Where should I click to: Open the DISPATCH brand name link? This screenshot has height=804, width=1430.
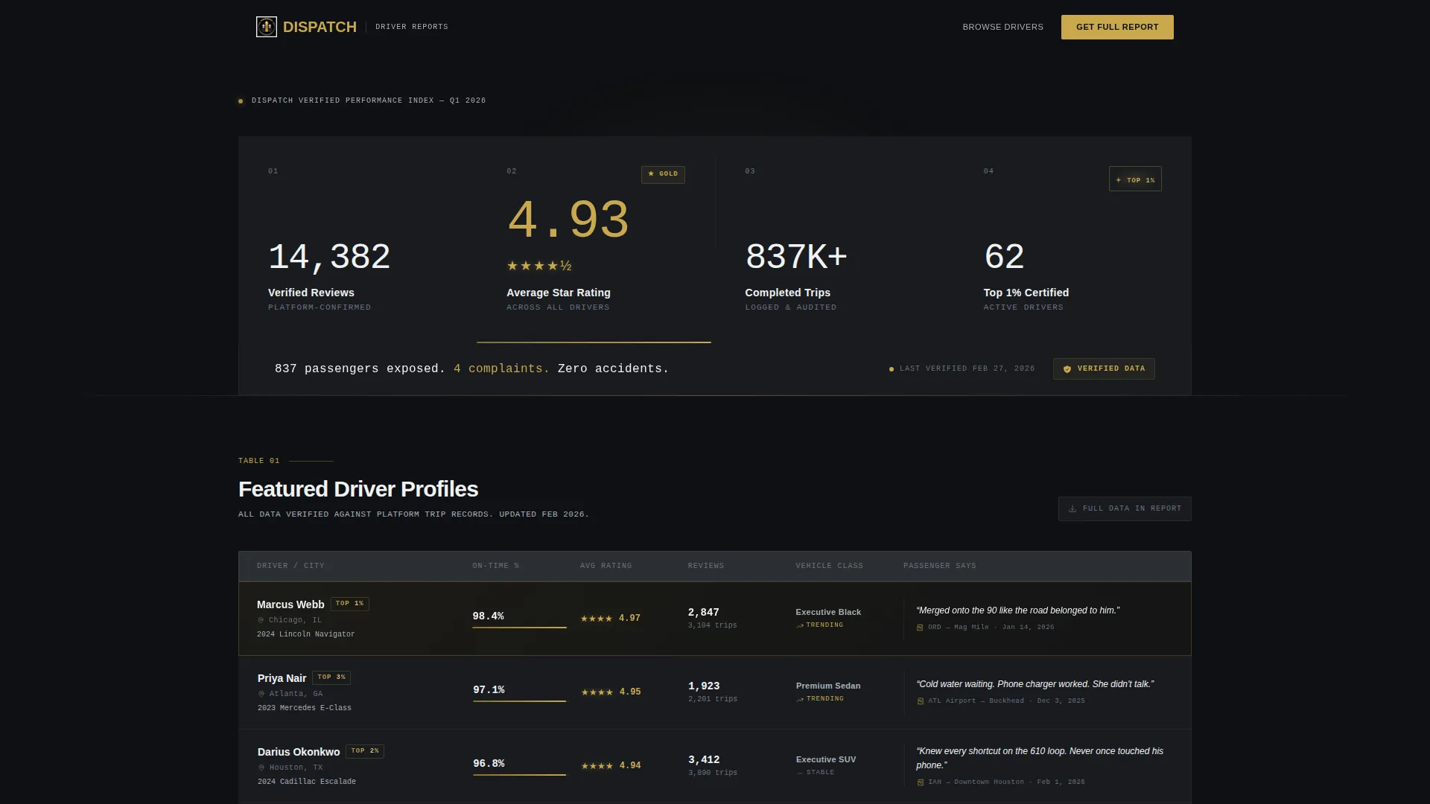[320, 27]
